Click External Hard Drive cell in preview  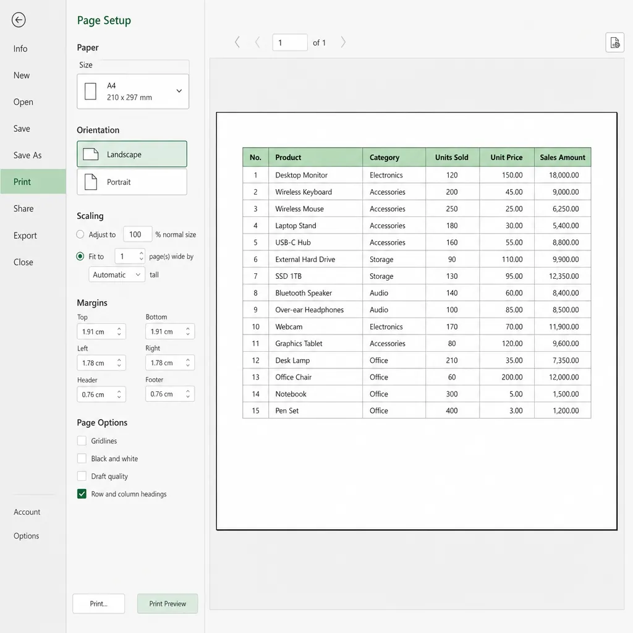[315, 259]
